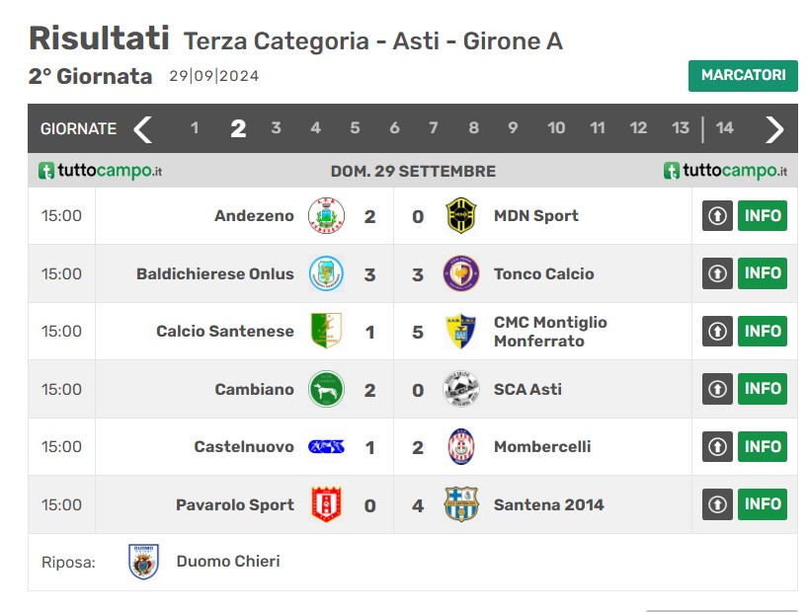Select giornata 10 in the round bar
The width and height of the screenshot is (808, 612).
[x=556, y=128]
